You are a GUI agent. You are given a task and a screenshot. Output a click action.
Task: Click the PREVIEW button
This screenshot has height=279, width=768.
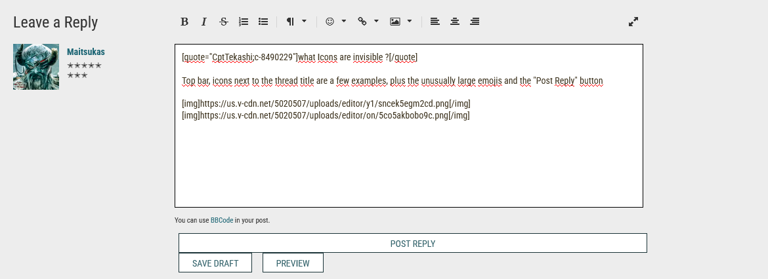point(293,263)
